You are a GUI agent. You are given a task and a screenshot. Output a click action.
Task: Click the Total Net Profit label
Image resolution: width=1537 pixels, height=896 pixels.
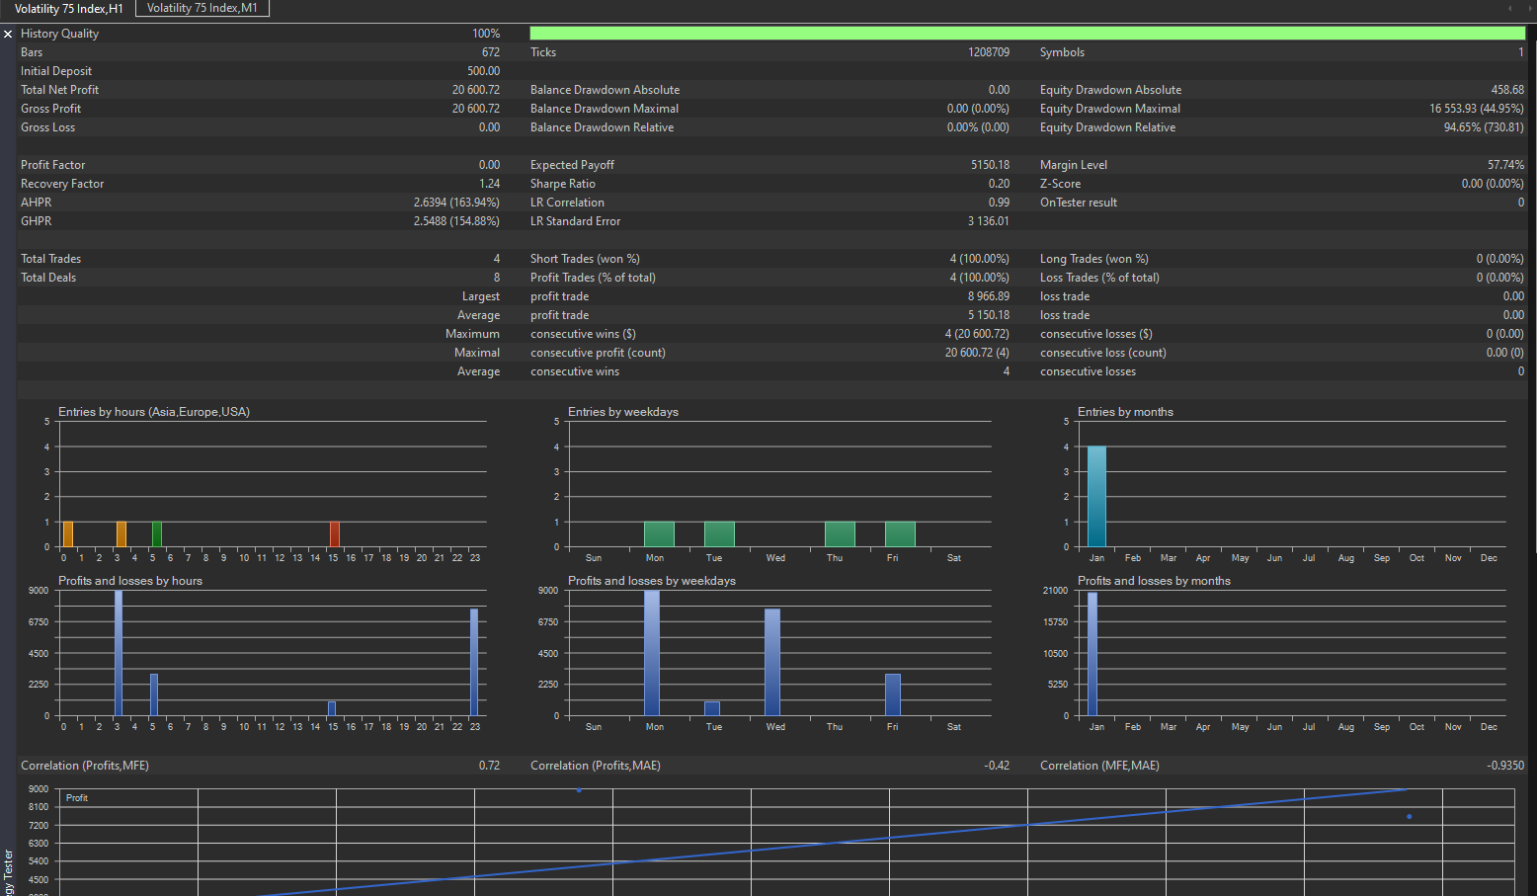click(59, 90)
